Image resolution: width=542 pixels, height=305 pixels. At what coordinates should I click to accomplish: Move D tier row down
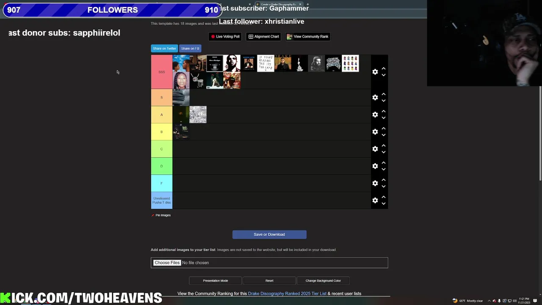click(x=383, y=169)
